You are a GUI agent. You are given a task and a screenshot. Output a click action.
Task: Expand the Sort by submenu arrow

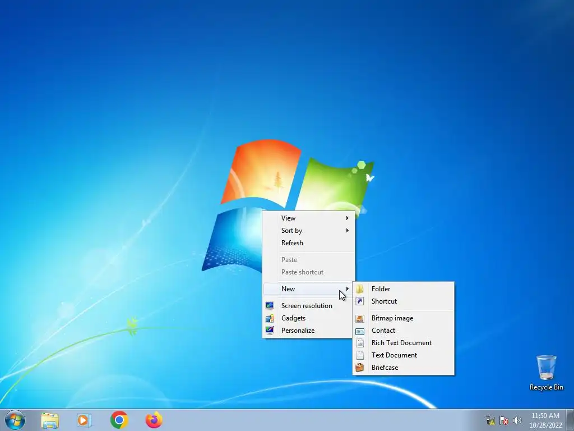coord(347,231)
